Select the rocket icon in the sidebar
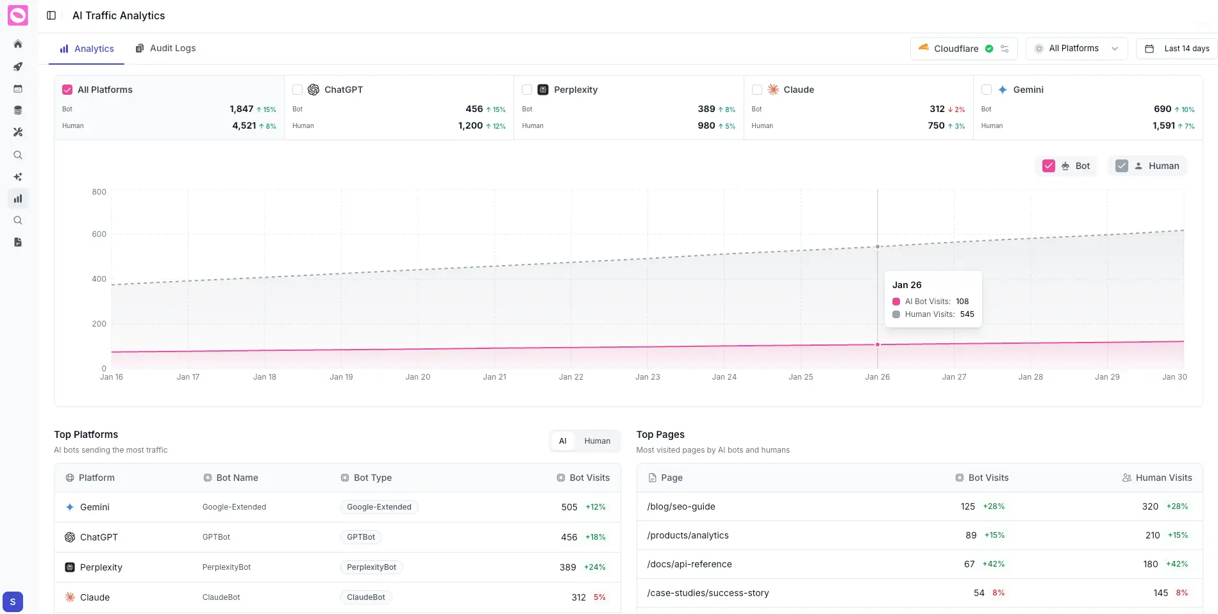Viewport: 1218px width, 614px height. [18, 67]
